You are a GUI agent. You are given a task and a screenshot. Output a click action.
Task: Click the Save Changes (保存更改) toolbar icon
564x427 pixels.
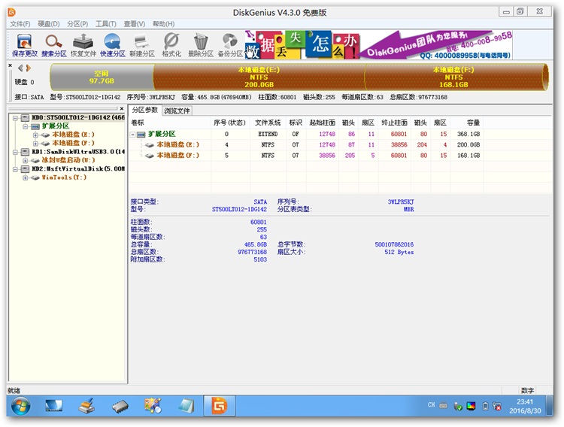25,45
